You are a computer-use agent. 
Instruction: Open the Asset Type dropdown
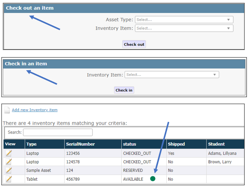click(x=184, y=20)
